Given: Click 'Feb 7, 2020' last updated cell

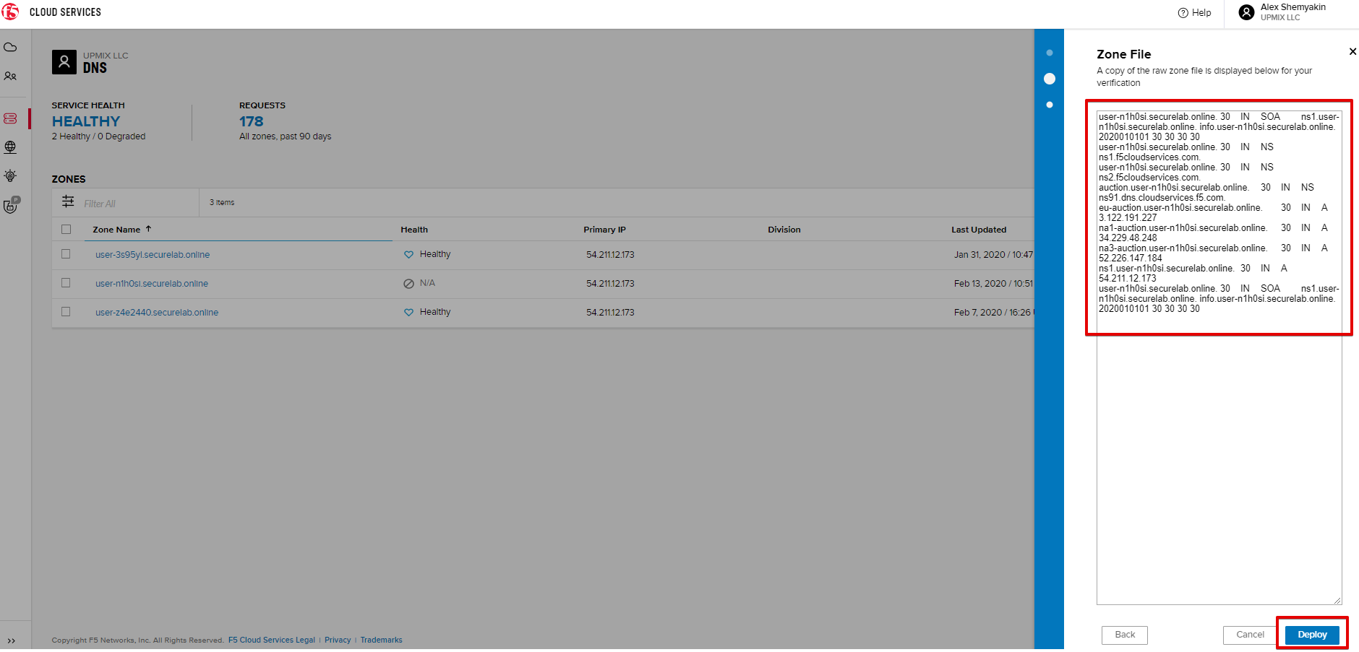Looking at the screenshot, I should coord(993,313).
